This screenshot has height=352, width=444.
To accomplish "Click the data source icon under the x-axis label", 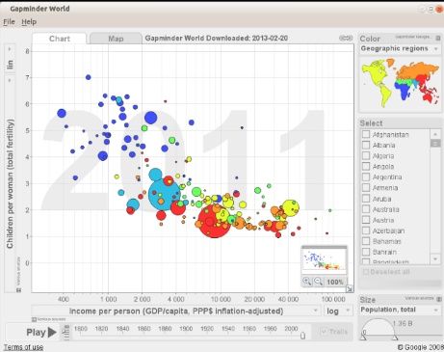I will (x=35, y=319).
